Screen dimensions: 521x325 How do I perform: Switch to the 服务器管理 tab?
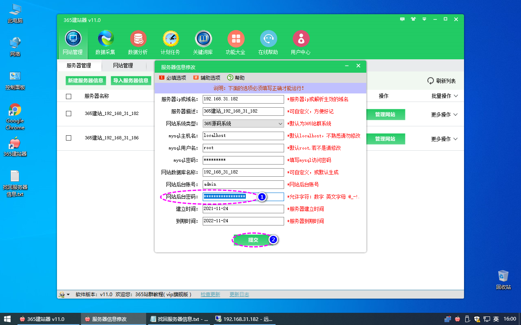pos(79,65)
